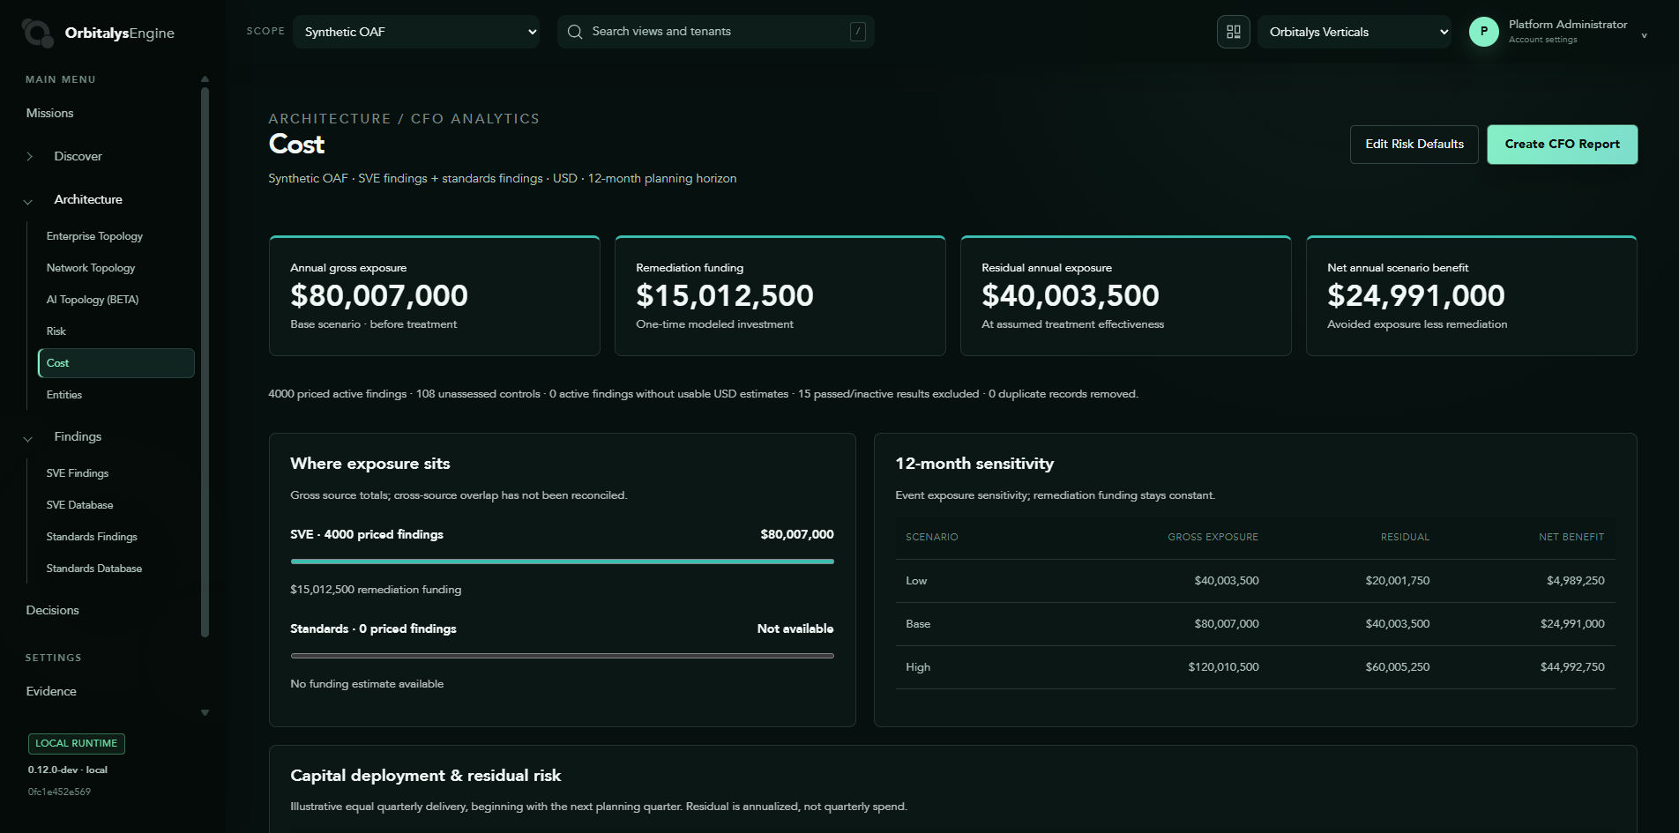
Task: Click the search views and tenants field
Action: (x=716, y=32)
